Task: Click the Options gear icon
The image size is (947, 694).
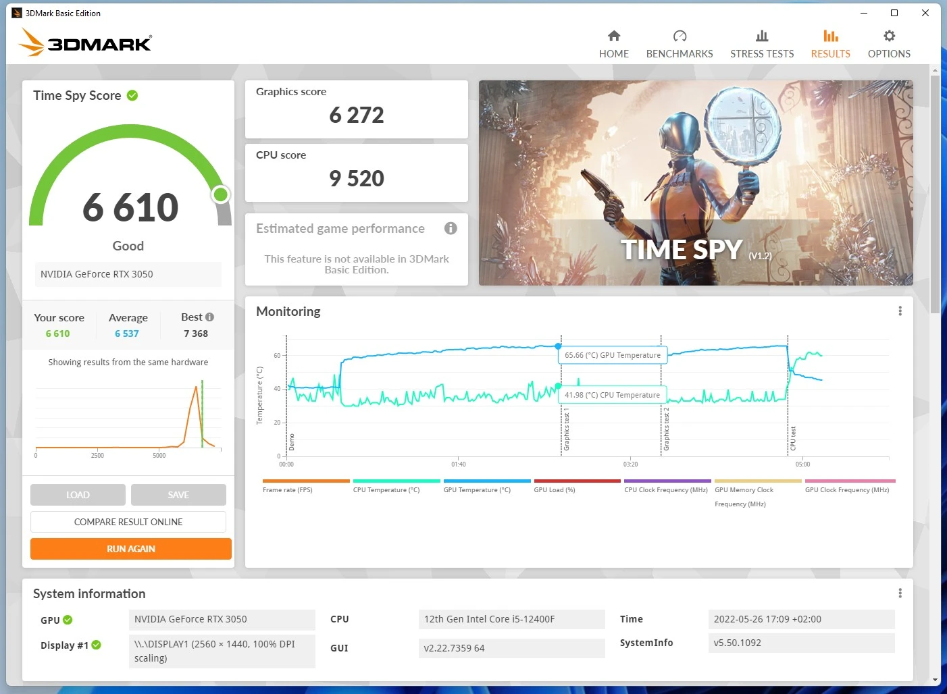Action: [889, 36]
